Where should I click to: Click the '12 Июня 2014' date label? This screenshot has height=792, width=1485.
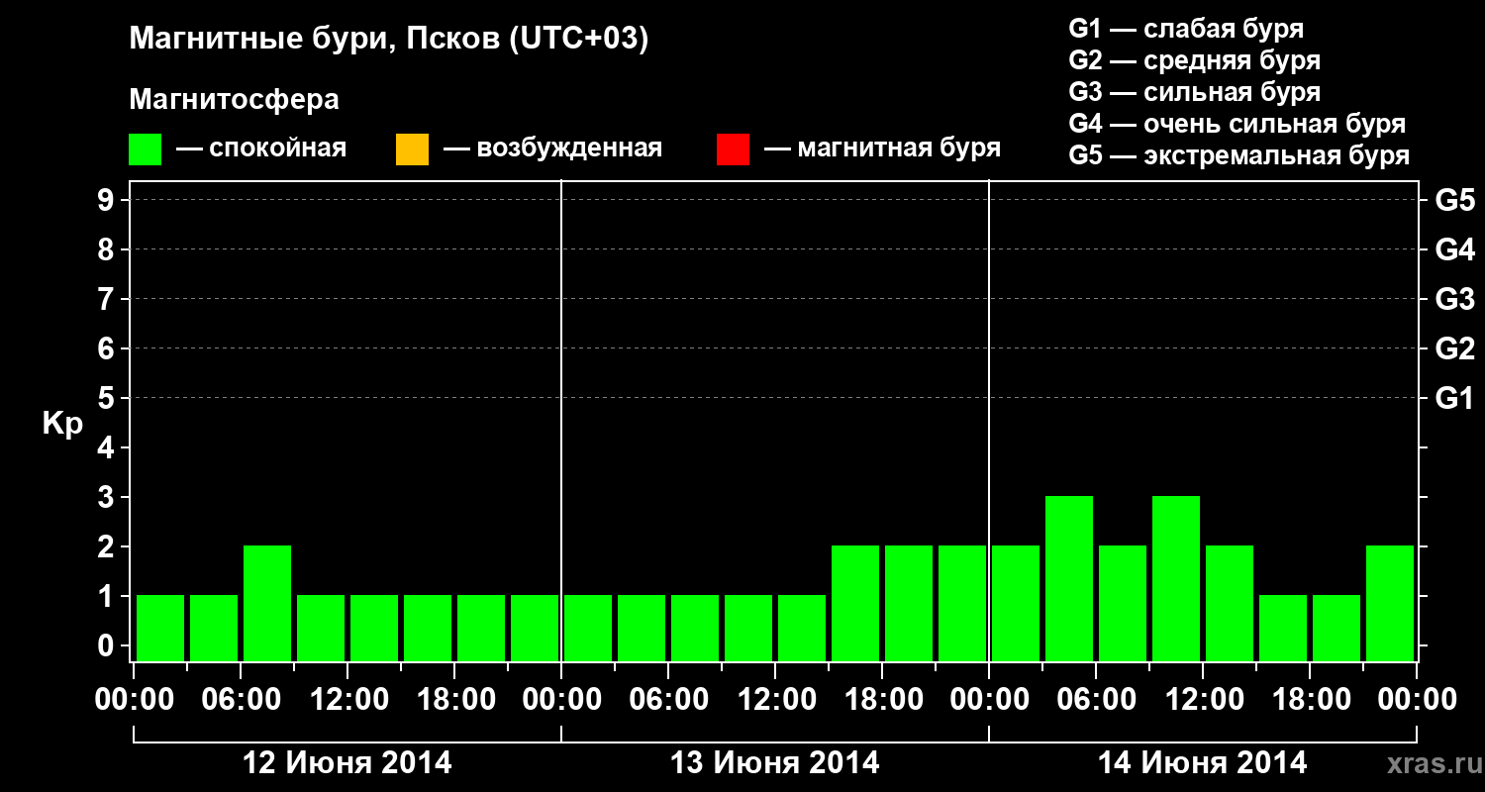pyautogui.click(x=347, y=763)
